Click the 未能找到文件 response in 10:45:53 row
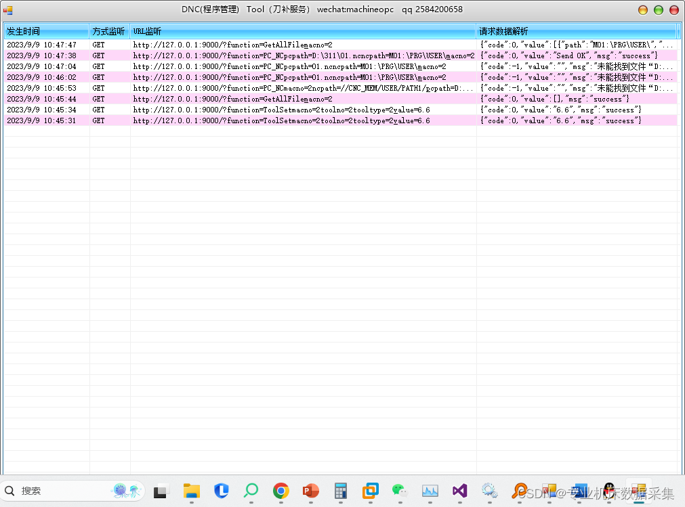This screenshot has width=685, height=507. pos(576,88)
